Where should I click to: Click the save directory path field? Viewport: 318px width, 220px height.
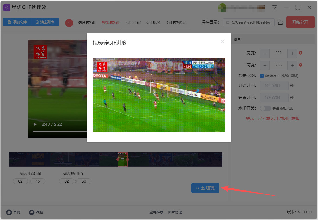(249, 22)
